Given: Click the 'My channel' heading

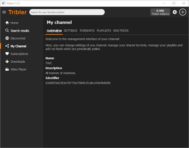Looking at the screenshot, I should pyautogui.click(x=59, y=22).
